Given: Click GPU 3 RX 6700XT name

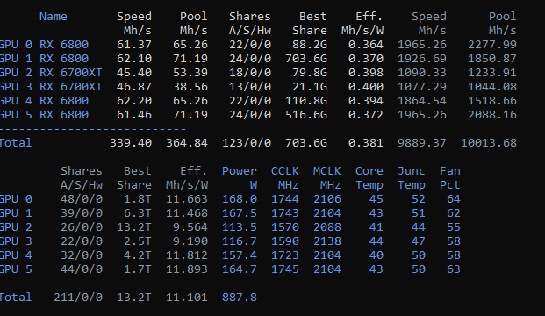Looking at the screenshot, I should click(x=51, y=87).
